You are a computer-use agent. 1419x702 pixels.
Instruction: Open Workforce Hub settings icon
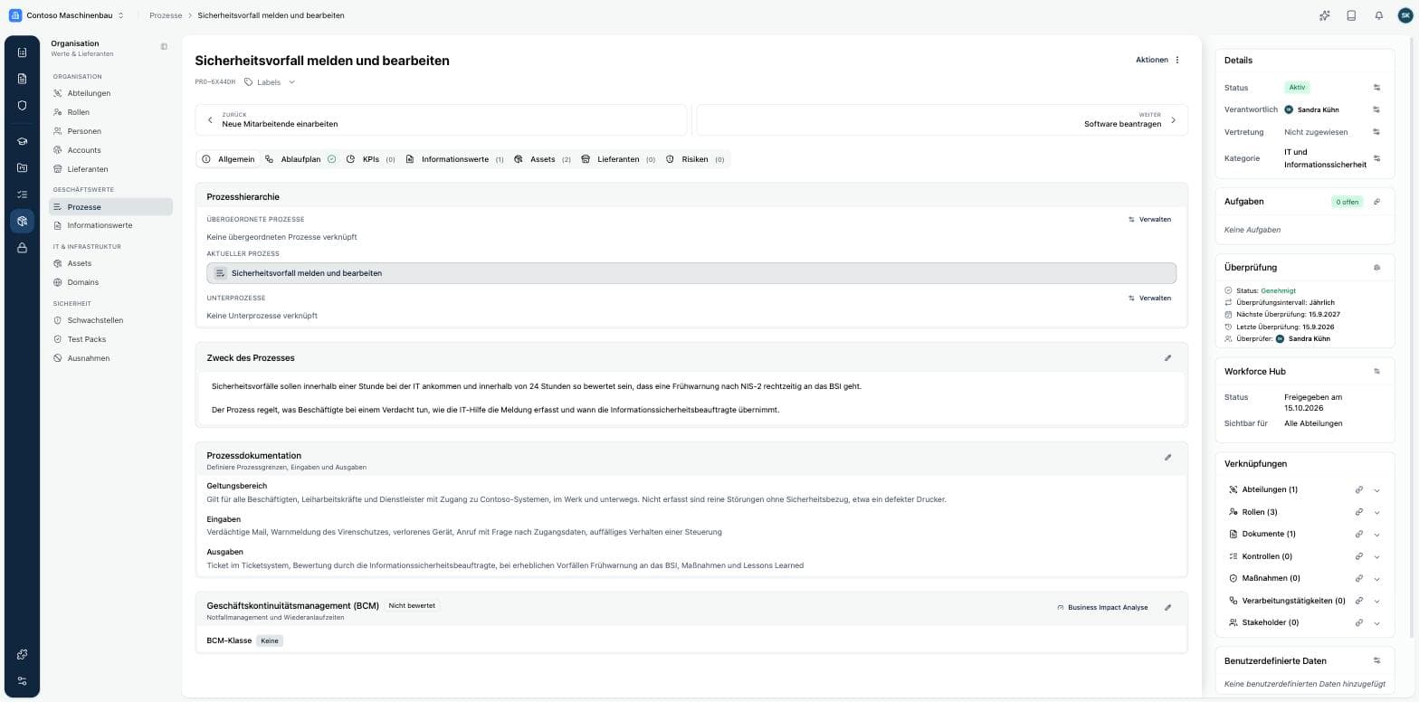point(1376,372)
